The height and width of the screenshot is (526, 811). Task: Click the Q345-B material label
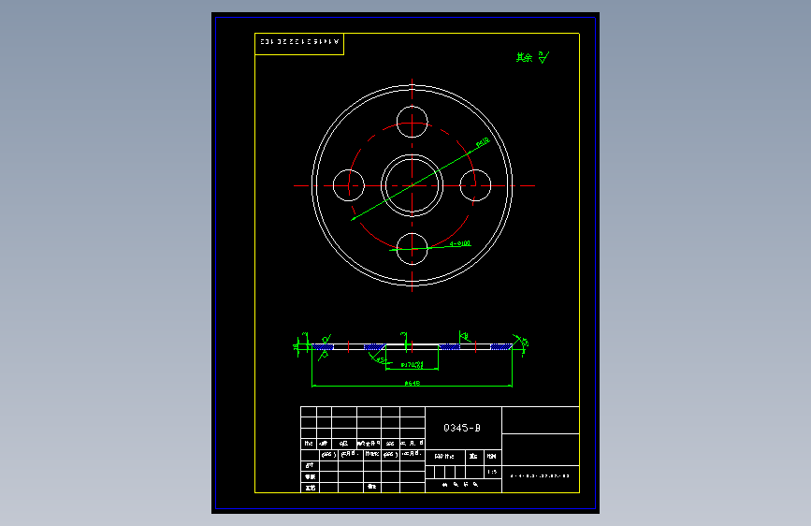(x=462, y=428)
